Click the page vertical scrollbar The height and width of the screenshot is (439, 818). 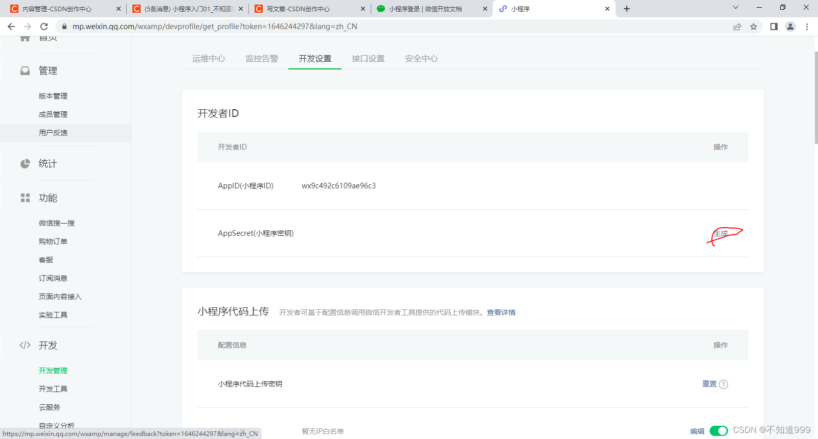click(x=816, y=97)
